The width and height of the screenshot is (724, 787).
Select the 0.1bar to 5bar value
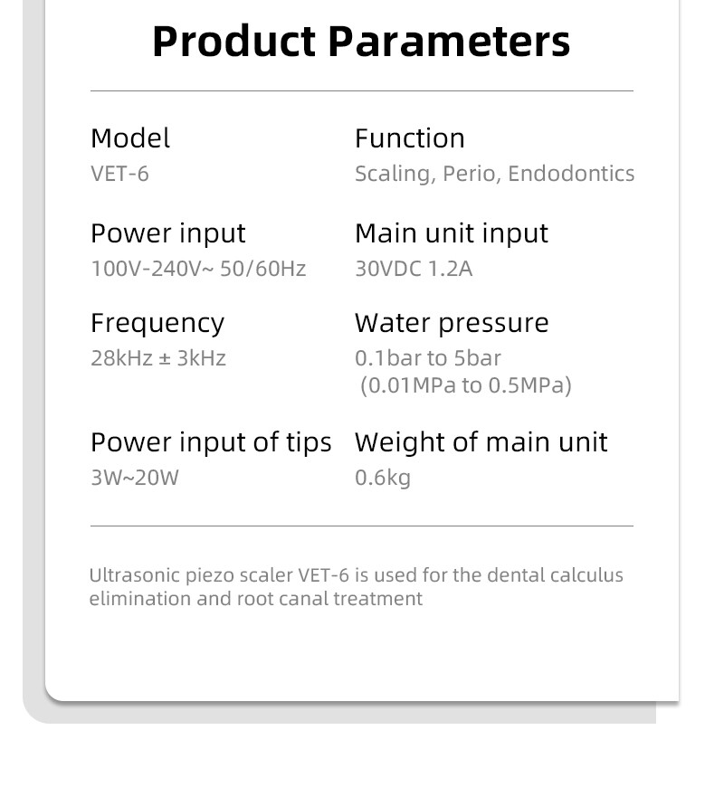[428, 358]
